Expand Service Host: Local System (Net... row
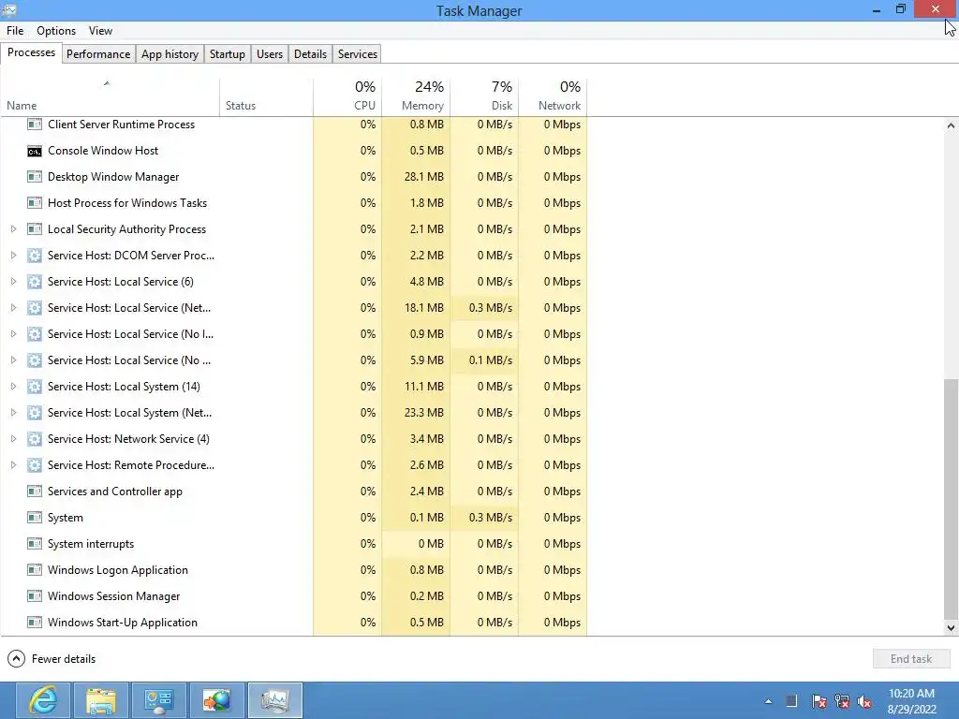The height and width of the screenshot is (719, 959). point(13,413)
